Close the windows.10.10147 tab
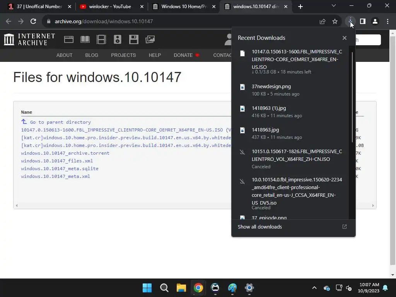Screen dimensions: 396x297 coord(286,7)
